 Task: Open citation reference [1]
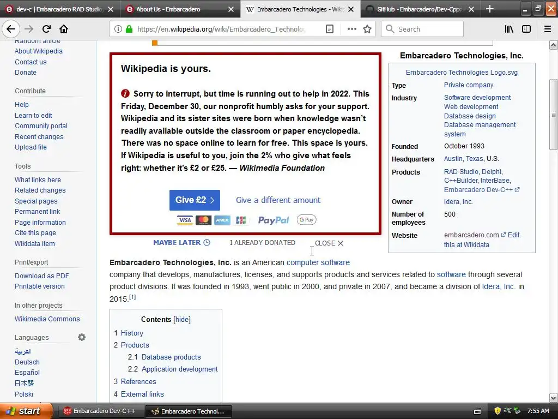tap(132, 297)
